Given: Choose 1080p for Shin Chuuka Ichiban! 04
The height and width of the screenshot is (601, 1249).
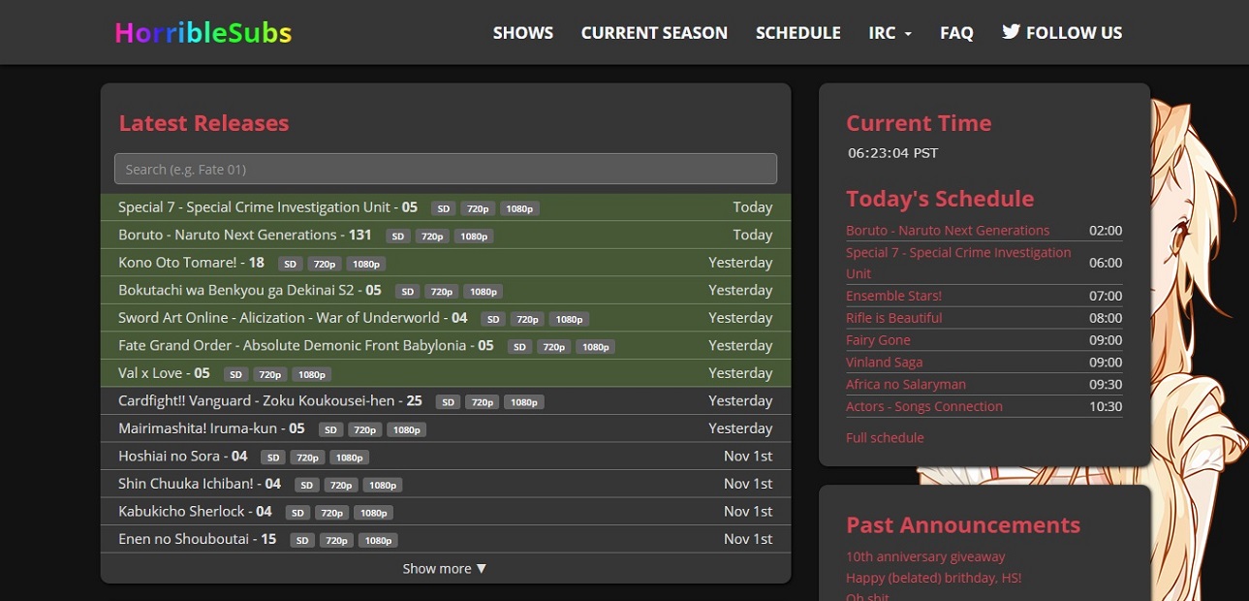Looking at the screenshot, I should click(383, 485).
